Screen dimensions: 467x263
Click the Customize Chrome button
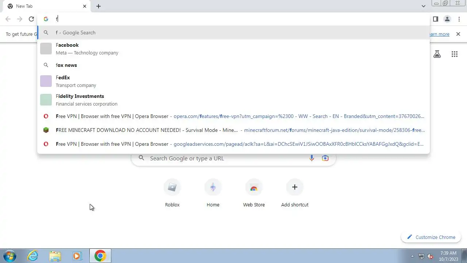pyautogui.click(x=432, y=237)
